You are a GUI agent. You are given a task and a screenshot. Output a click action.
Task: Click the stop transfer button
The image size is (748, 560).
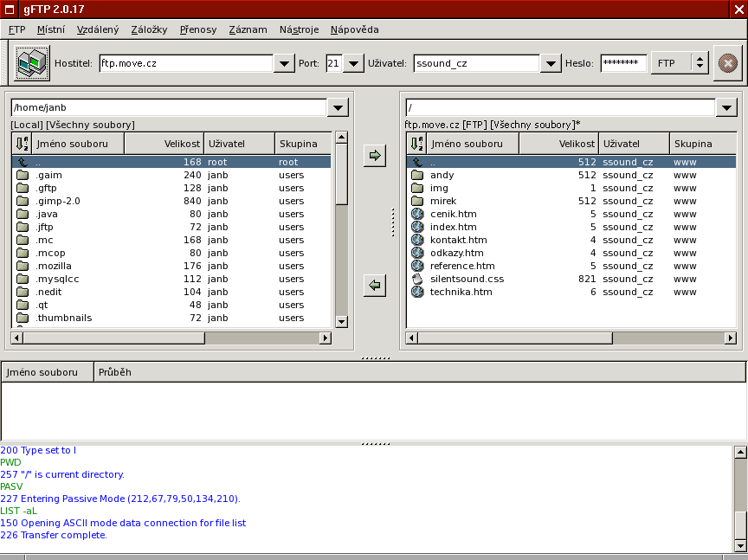(x=727, y=63)
